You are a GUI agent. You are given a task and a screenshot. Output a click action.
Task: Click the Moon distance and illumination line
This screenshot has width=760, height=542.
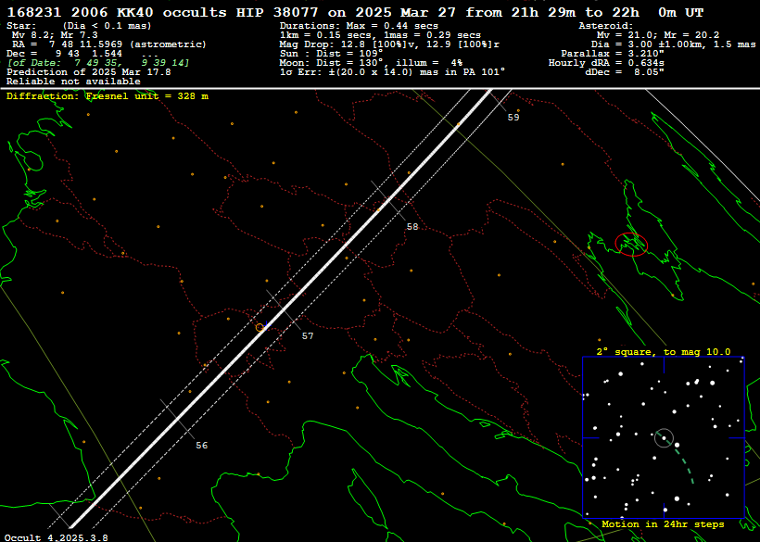click(371, 62)
